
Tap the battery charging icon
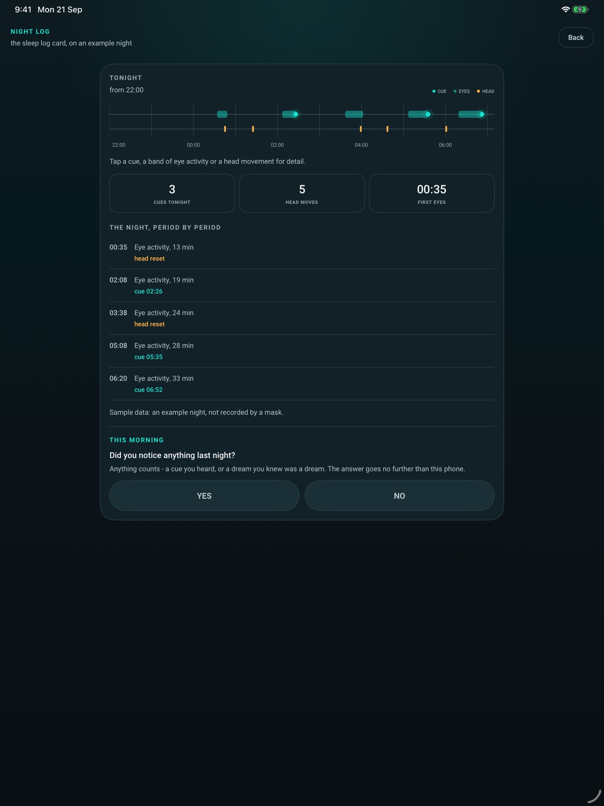click(581, 9)
